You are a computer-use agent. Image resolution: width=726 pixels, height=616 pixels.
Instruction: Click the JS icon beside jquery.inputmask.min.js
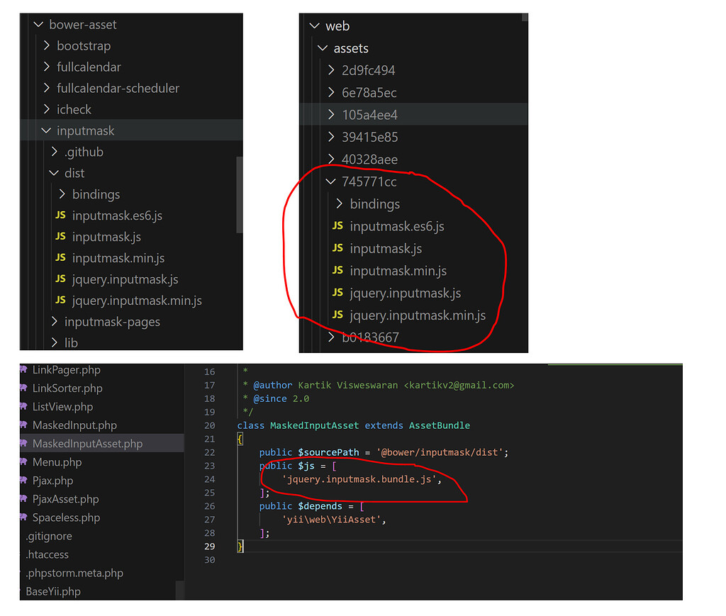60,301
